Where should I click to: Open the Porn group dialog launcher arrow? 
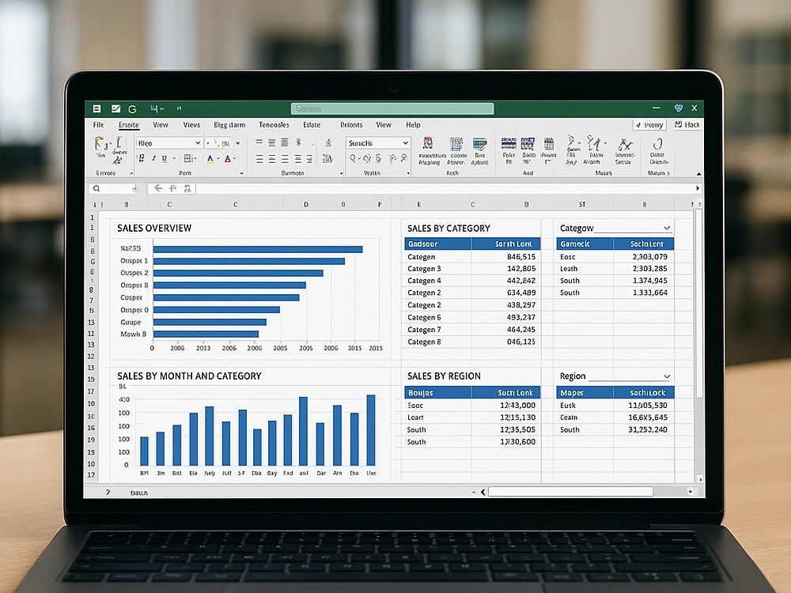click(x=241, y=173)
